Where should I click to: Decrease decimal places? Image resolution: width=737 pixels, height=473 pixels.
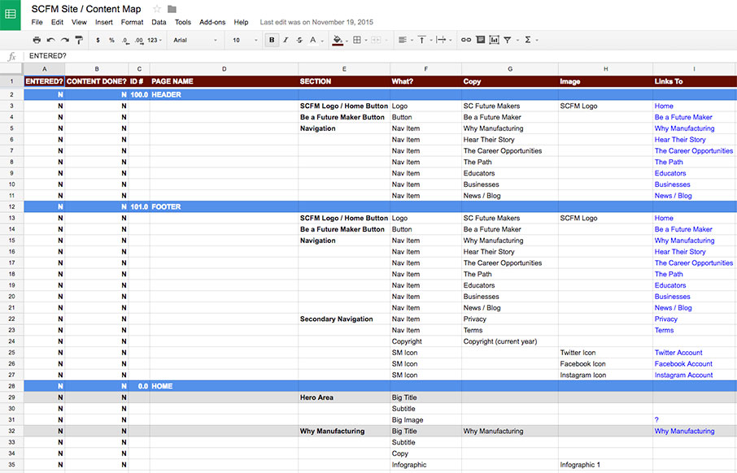[x=125, y=41]
